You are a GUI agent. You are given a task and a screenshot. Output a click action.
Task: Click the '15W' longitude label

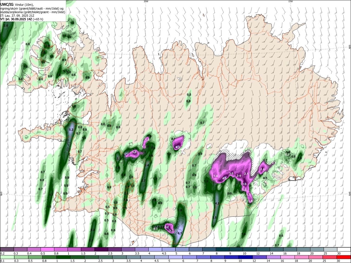[x=290, y=1]
